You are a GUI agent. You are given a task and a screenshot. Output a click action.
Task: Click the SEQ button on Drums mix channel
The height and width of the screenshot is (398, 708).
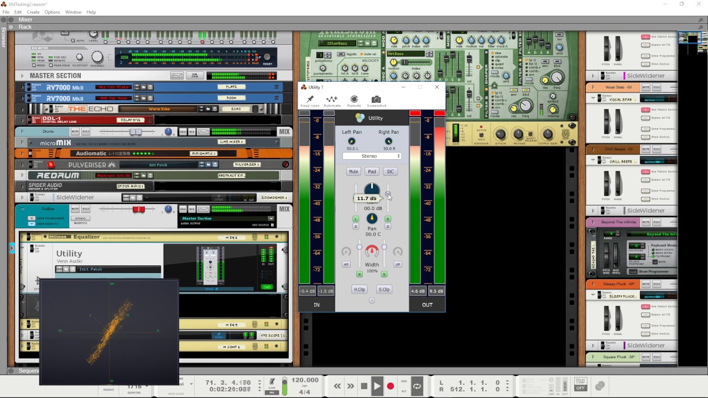coord(184,132)
